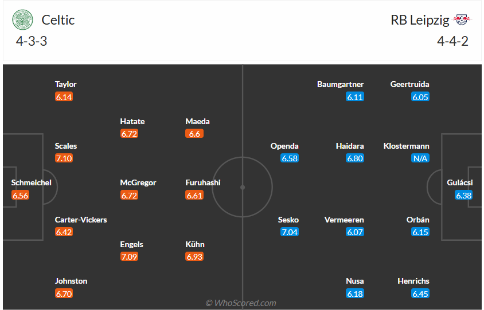Screen dimensions: 484x310
Task: Click McGregor's player name
Action: (138, 182)
